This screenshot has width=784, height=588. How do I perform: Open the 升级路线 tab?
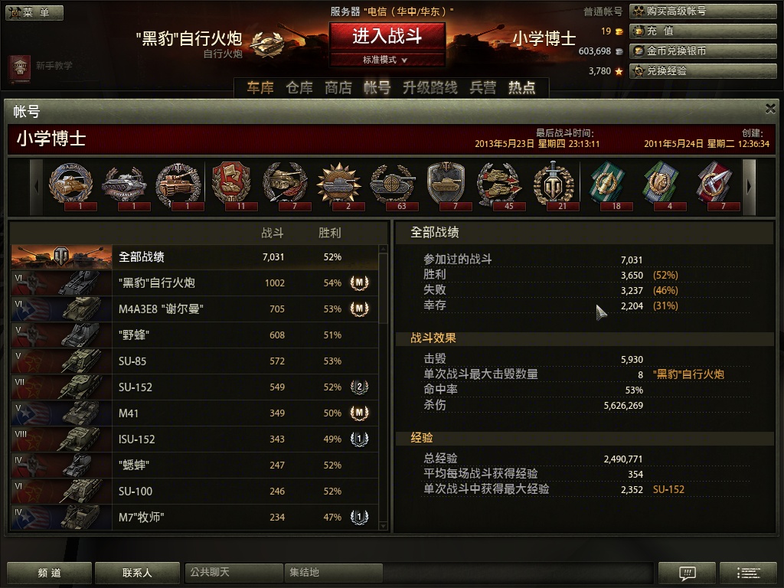click(430, 88)
